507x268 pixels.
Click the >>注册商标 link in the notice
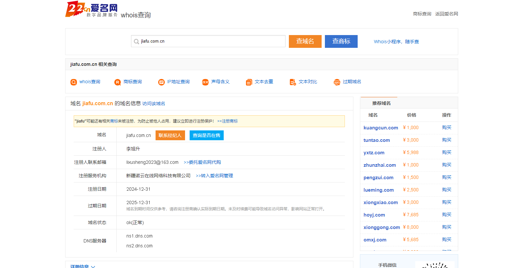click(228, 121)
